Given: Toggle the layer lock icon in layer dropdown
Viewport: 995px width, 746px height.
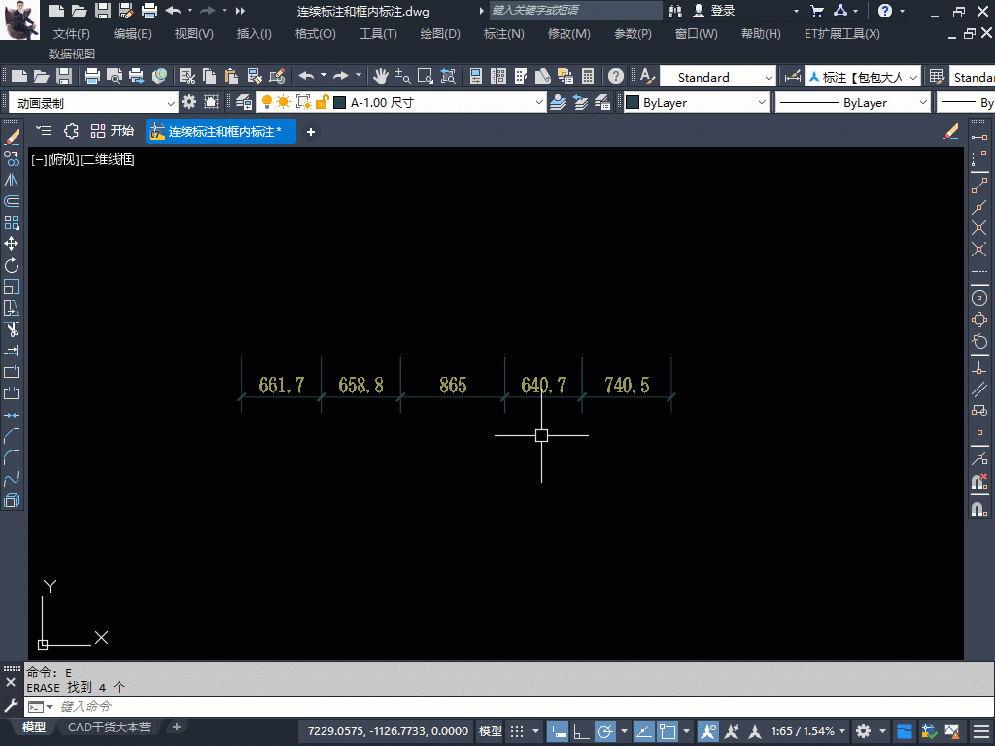Looking at the screenshot, I should tap(323, 102).
